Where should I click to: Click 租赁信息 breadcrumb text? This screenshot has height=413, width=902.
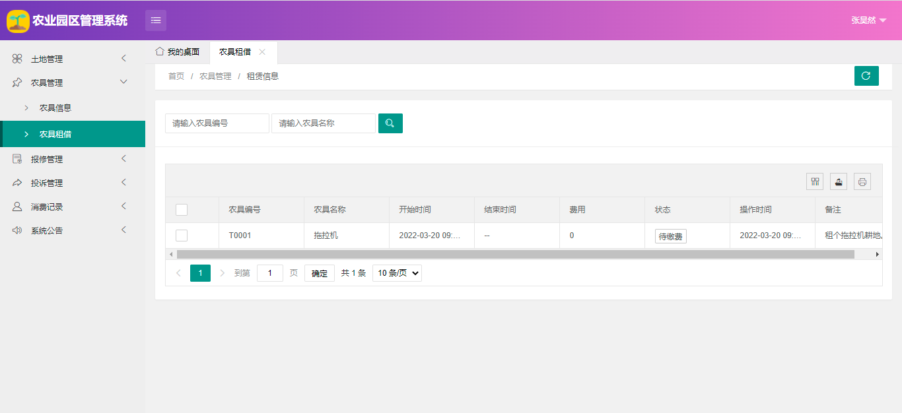point(263,77)
